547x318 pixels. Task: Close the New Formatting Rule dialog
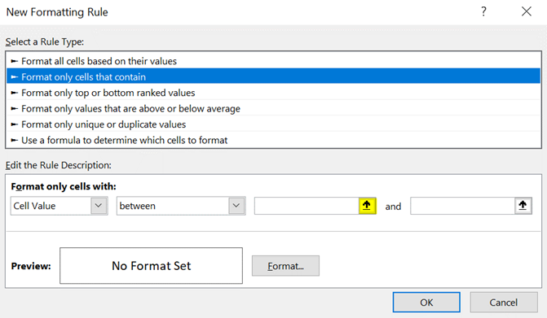click(x=527, y=11)
